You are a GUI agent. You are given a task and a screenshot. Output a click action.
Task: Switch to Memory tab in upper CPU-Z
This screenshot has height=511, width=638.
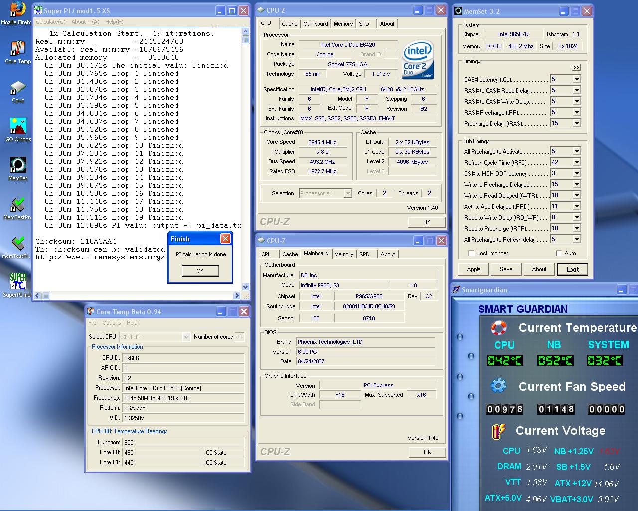pyautogui.click(x=343, y=24)
